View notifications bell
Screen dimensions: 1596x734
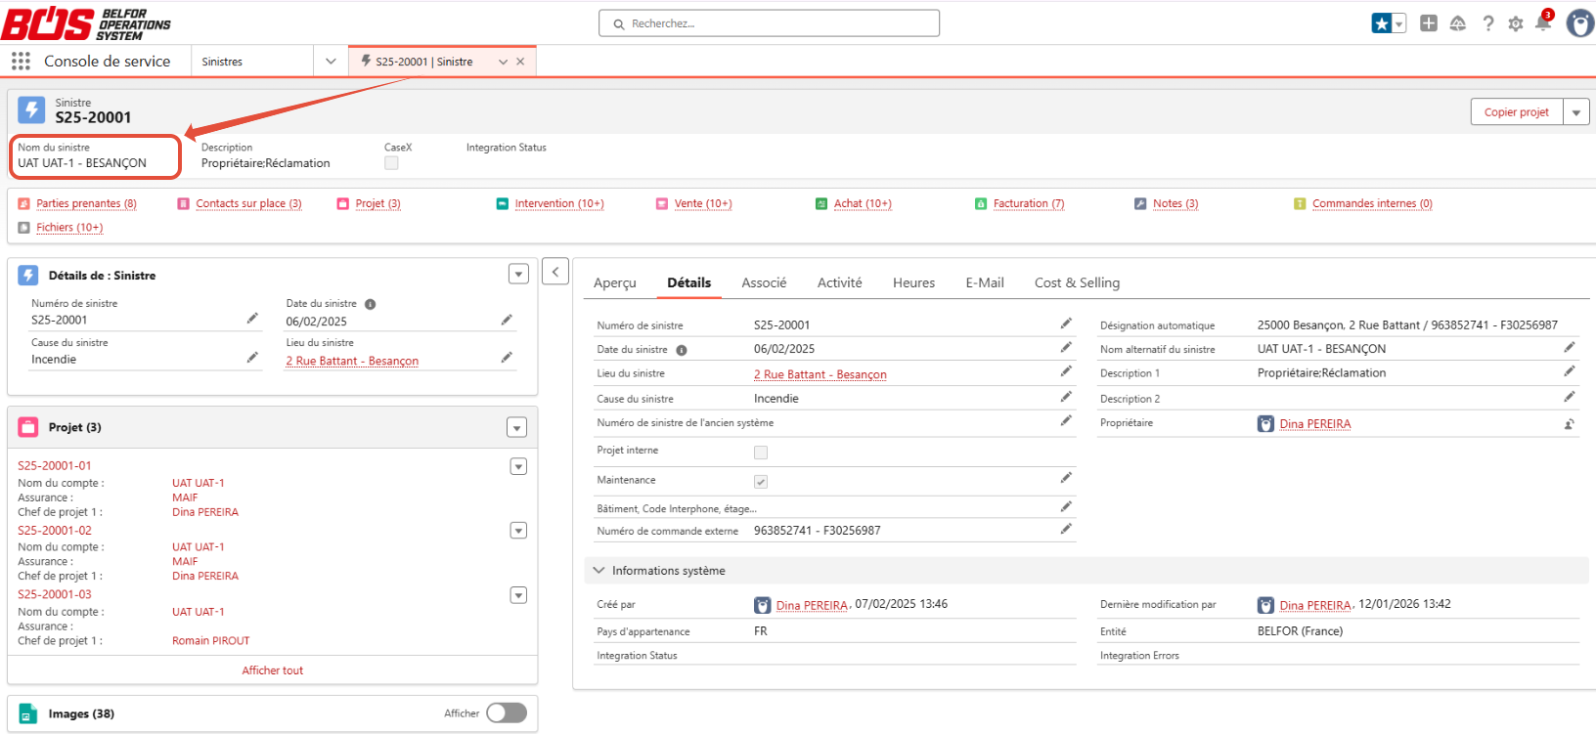pos(1543,22)
